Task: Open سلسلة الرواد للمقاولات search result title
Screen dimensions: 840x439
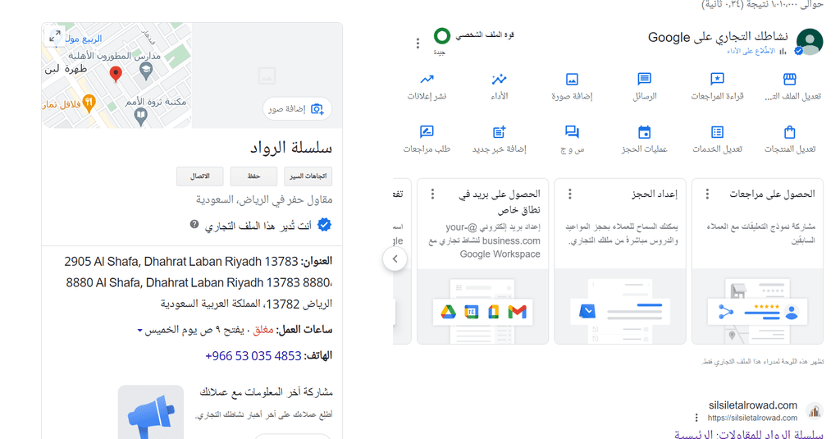Action: point(748,434)
